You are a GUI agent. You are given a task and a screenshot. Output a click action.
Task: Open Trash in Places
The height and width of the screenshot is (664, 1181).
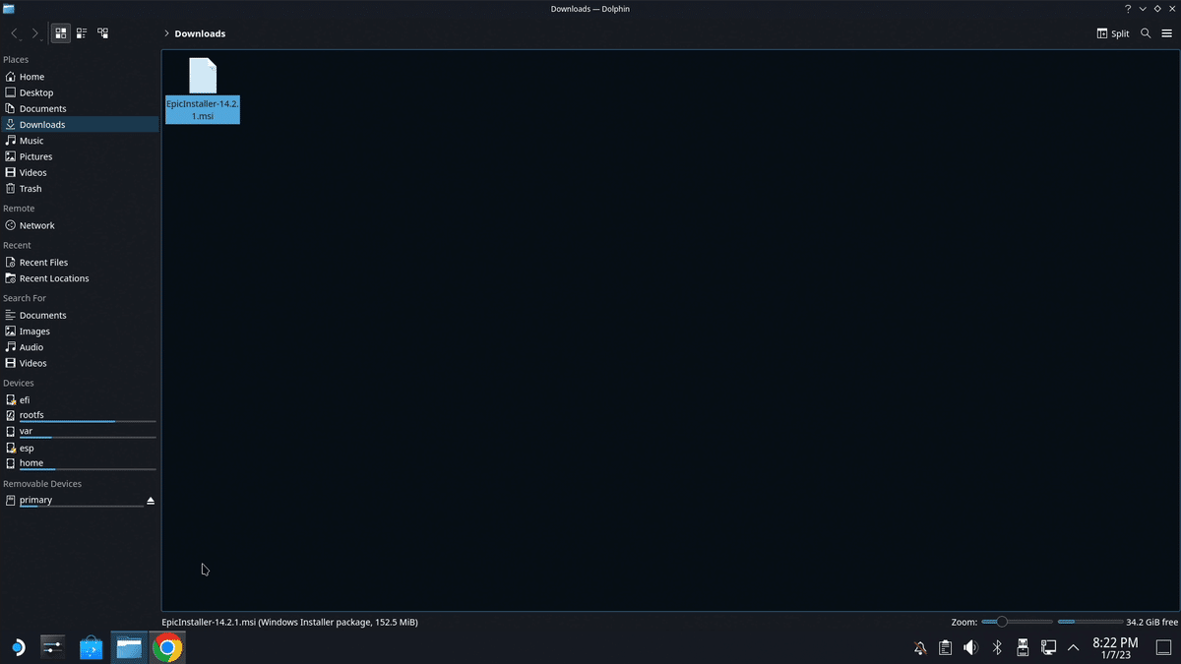(x=79, y=188)
